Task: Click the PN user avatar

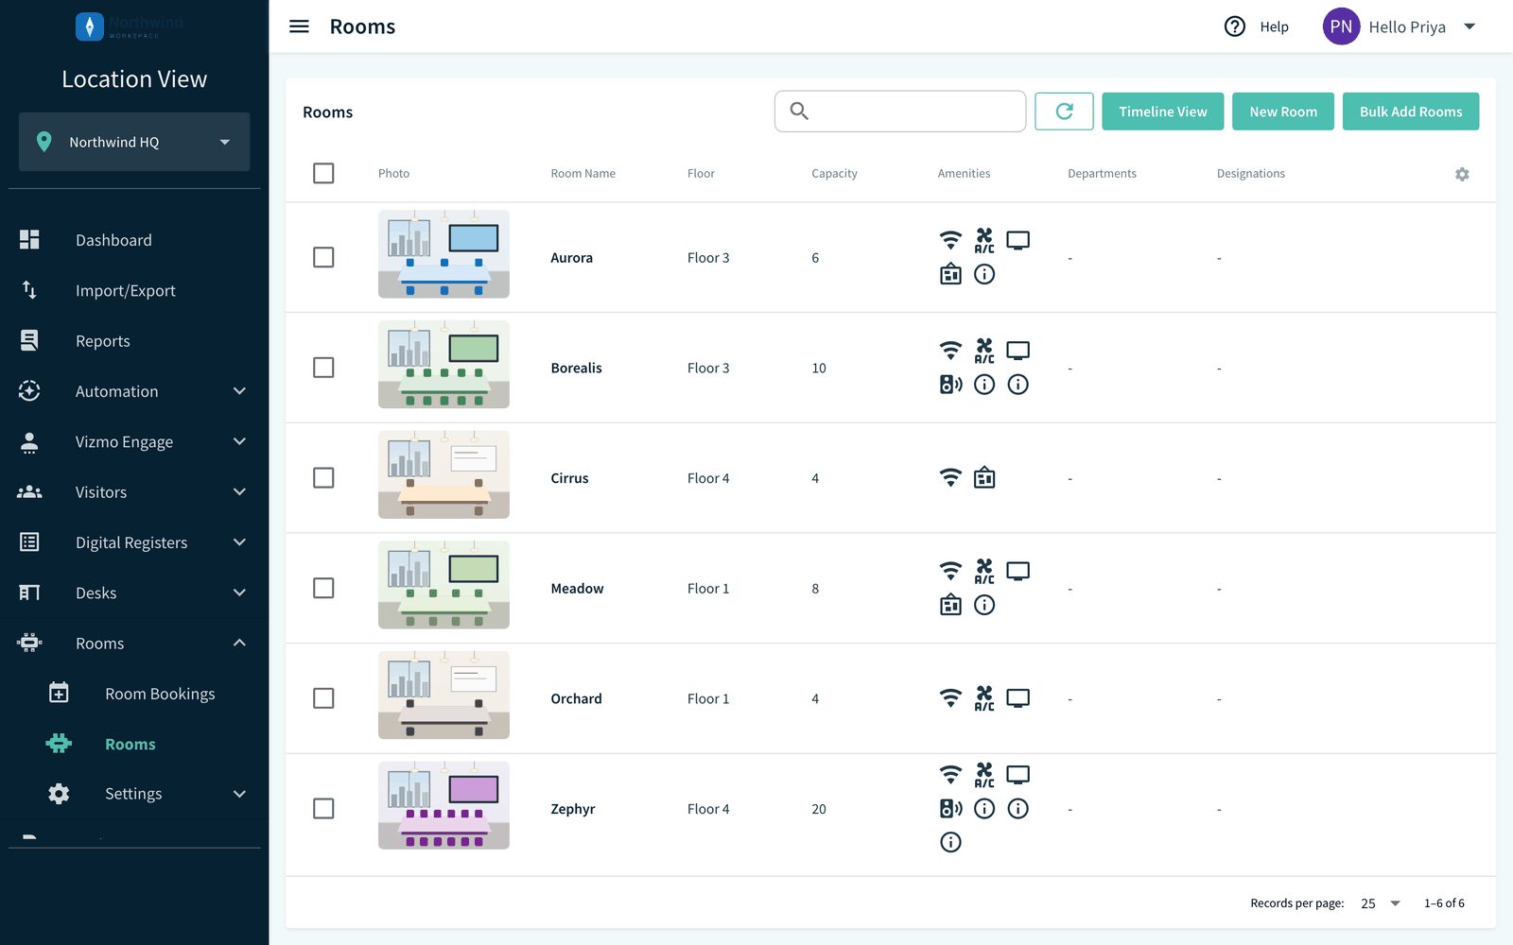Action: click(x=1341, y=26)
